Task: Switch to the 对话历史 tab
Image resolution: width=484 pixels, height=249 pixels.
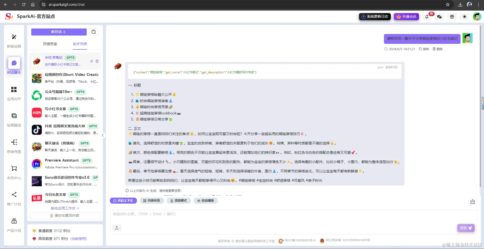Action: tap(50, 44)
